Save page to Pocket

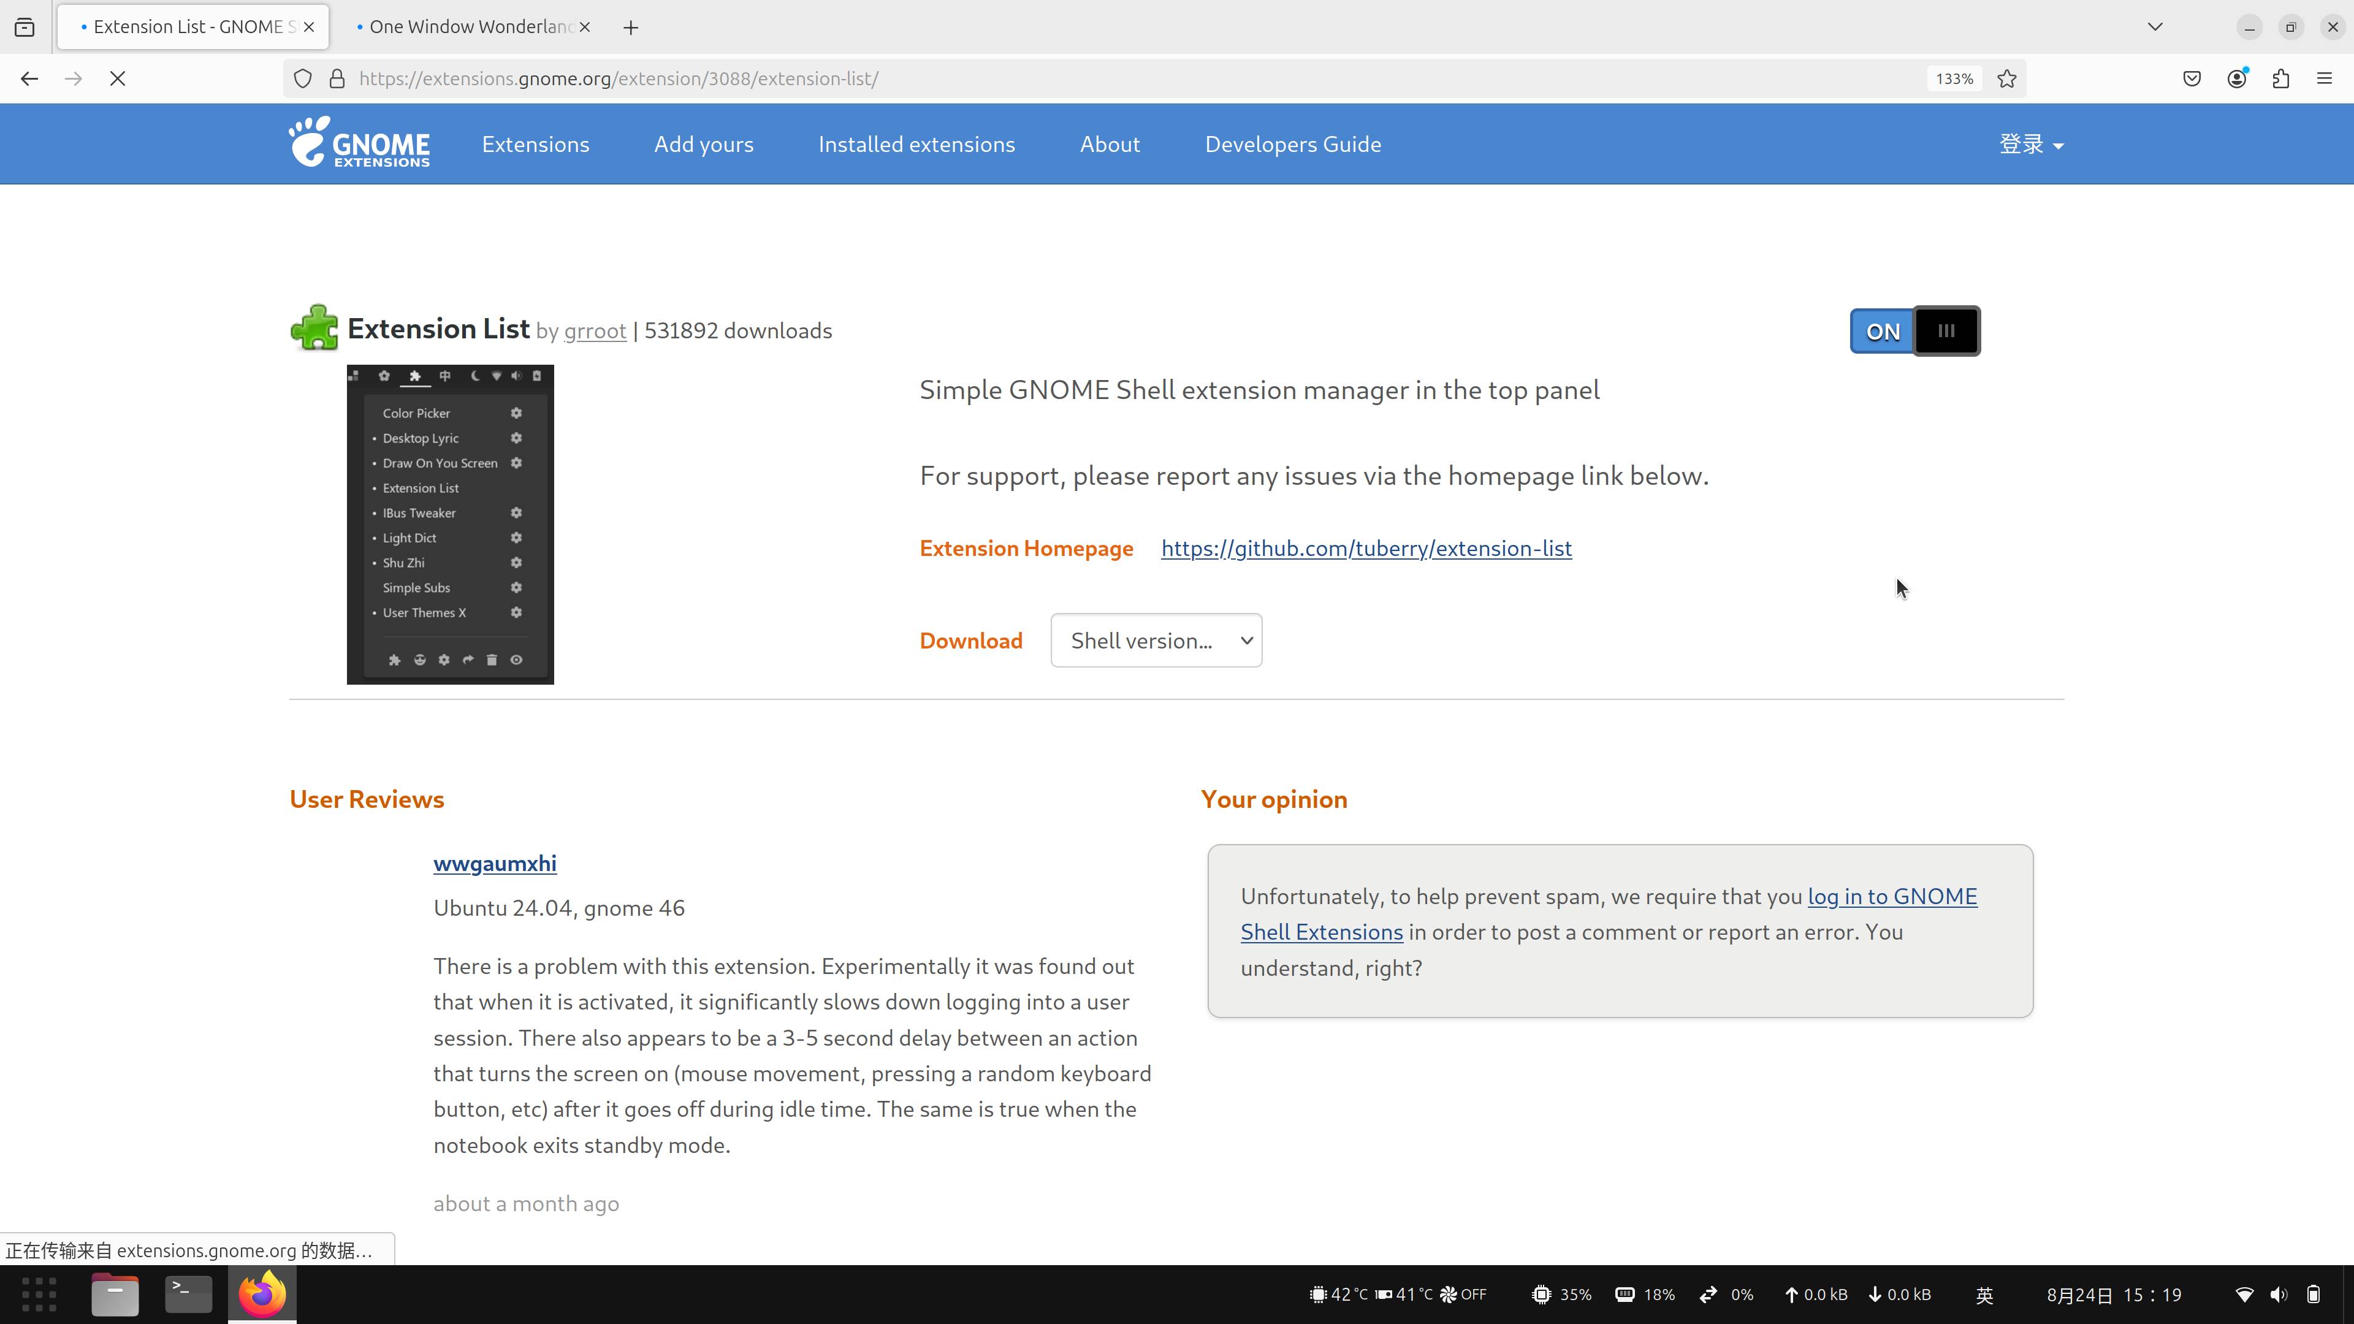pyautogui.click(x=2192, y=78)
